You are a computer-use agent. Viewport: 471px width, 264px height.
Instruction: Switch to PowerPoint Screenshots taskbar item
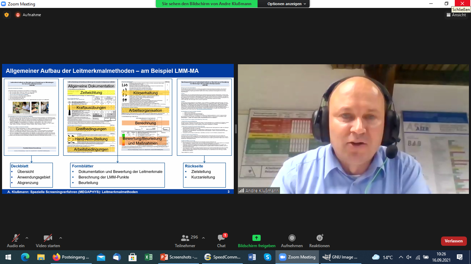[x=179, y=257]
